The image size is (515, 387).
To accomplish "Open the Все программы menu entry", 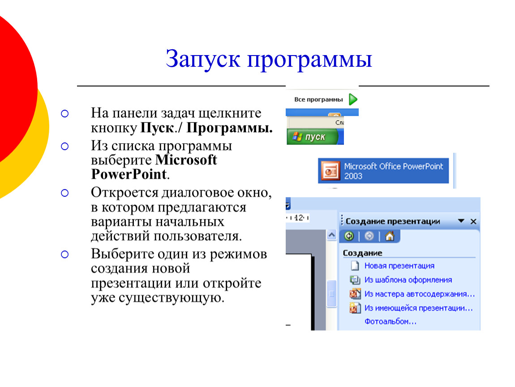I will [318, 99].
